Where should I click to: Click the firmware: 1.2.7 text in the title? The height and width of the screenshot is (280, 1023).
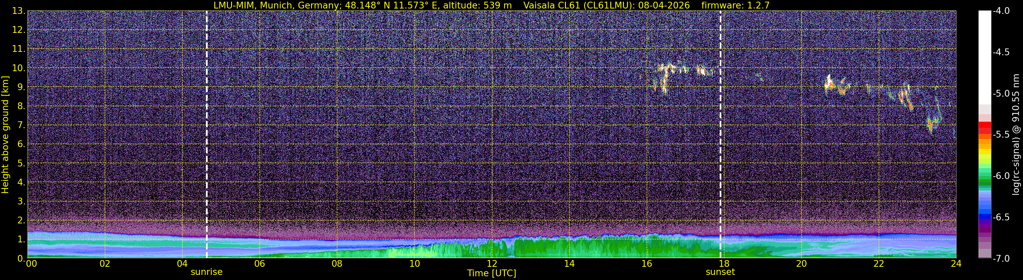(736, 5)
